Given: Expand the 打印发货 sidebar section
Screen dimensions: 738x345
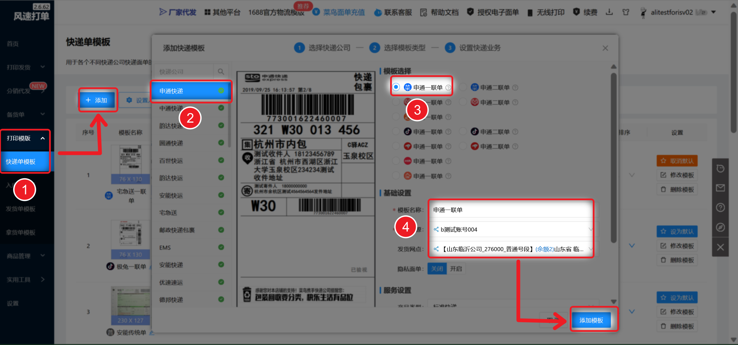Looking at the screenshot, I should [x=42, y=67].
